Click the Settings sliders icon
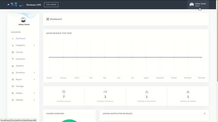The height and width of the screenshot is (122, 218). (x=13, y=100)
